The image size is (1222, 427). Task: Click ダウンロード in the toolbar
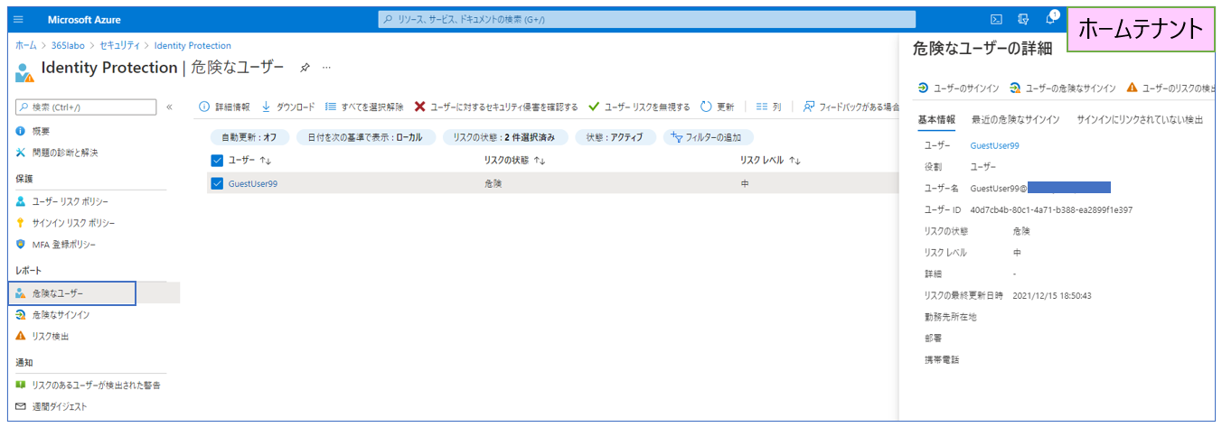287,107
